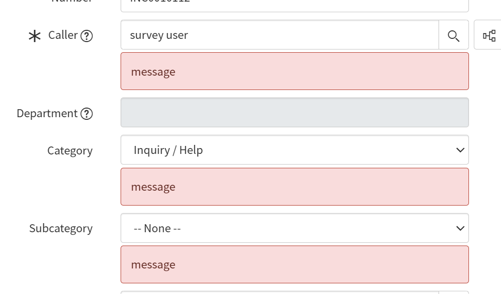Screen dimensions: 501x294
Task: Click the red message box under Caller
Action: coord(295,71)
